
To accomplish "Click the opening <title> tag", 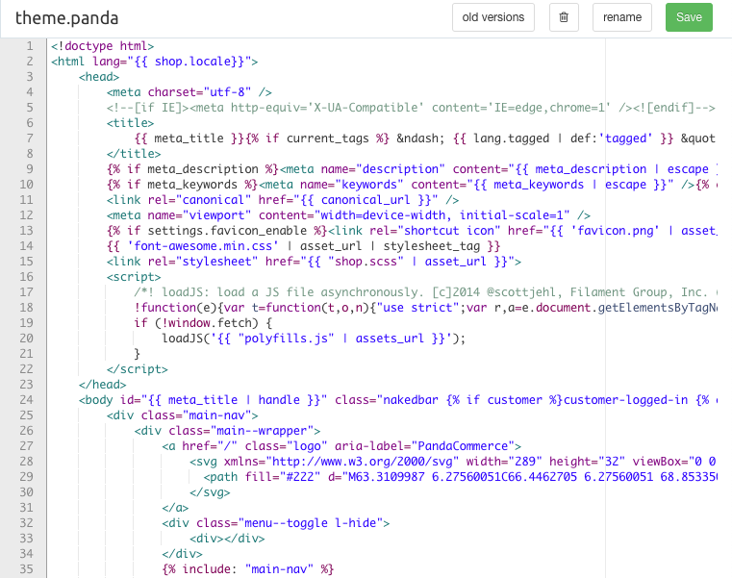I will pyautogui.click(x=130, y=123).
